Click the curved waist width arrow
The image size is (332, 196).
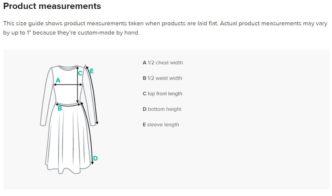[68, 105]
